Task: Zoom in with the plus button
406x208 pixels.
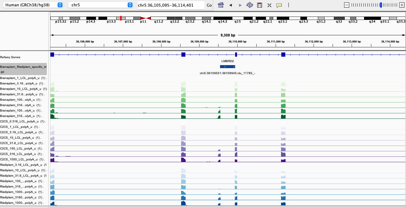Action: [401, 5]
